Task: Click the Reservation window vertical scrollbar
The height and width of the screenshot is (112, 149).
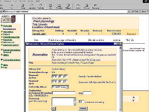Action: 120,79
